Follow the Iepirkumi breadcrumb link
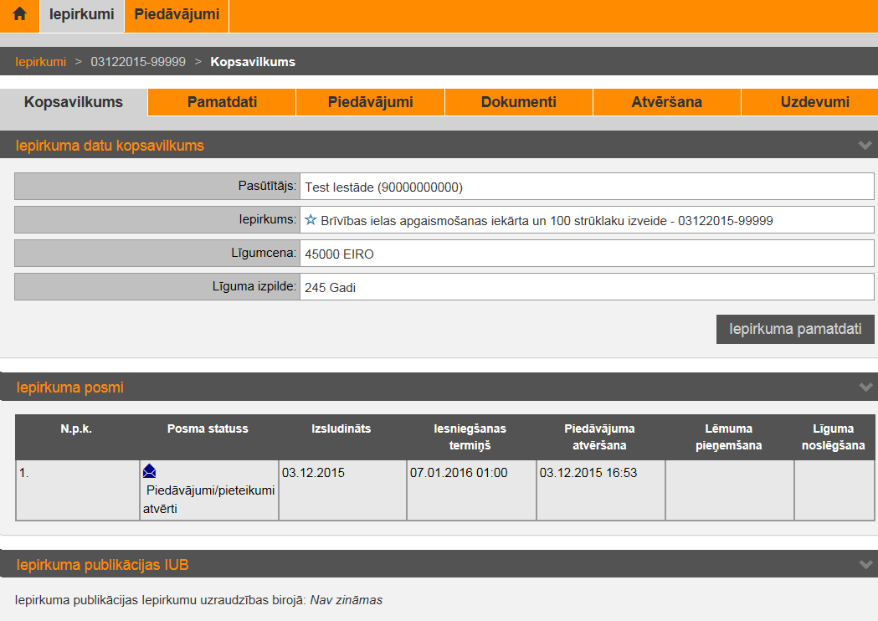Viewport: 878px width, 621px height. pyautogui.click(x=41, y=62)
